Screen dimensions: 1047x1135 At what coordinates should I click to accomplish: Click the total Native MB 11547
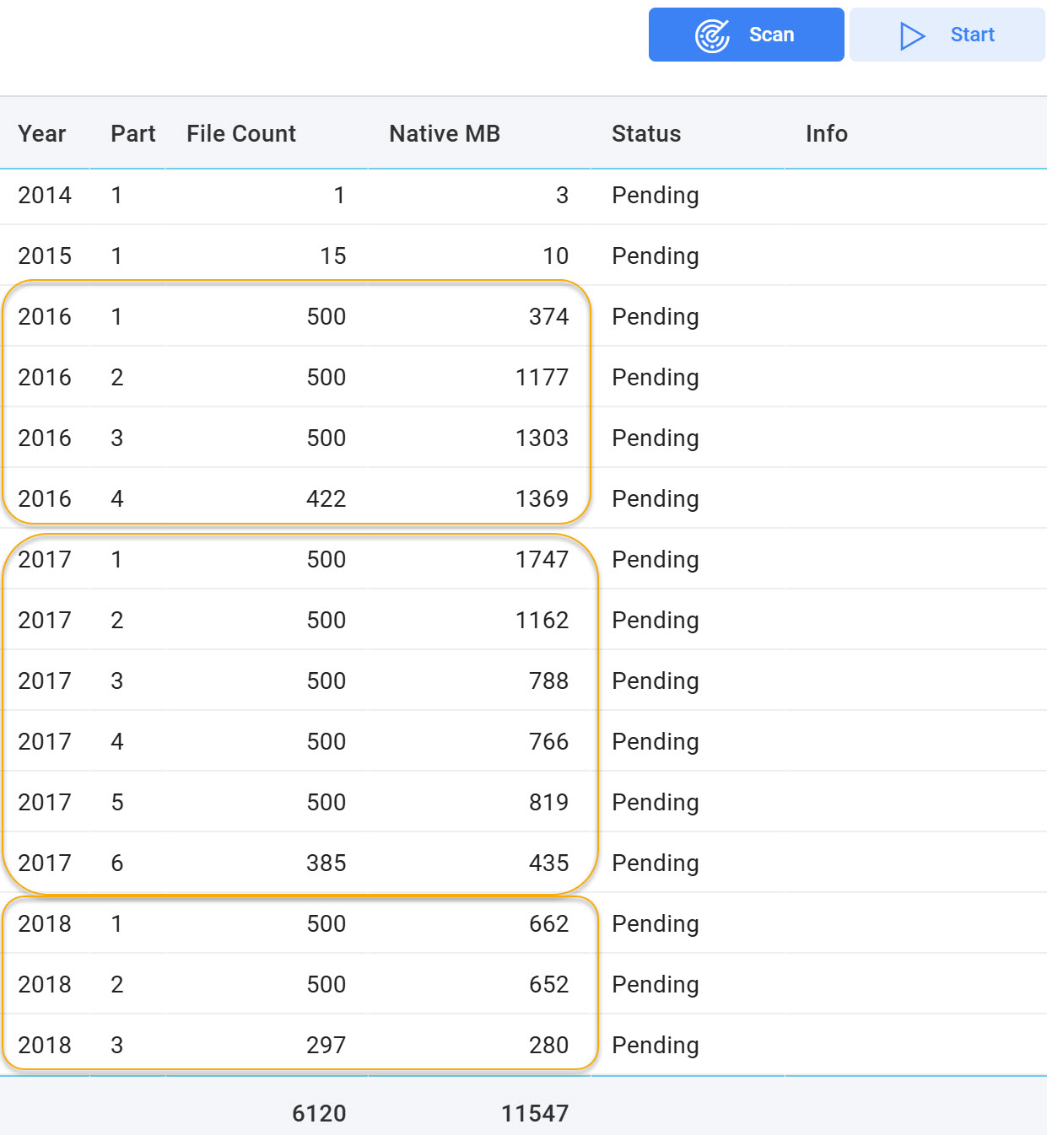pos(535,1114)
